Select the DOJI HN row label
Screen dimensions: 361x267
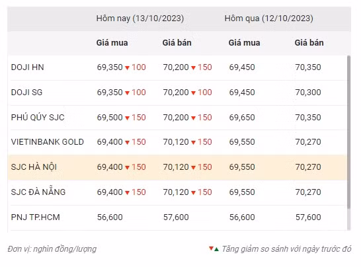point(27,67)
